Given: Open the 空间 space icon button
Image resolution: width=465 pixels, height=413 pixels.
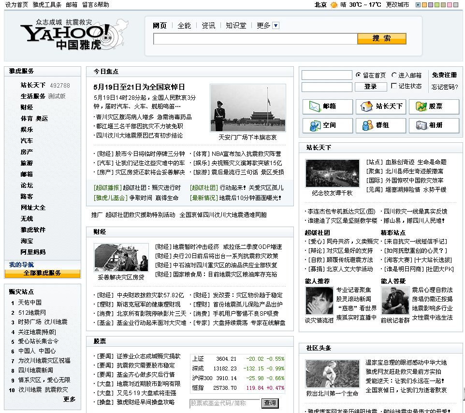Looking at the screenshot, I should pos(328,125).
